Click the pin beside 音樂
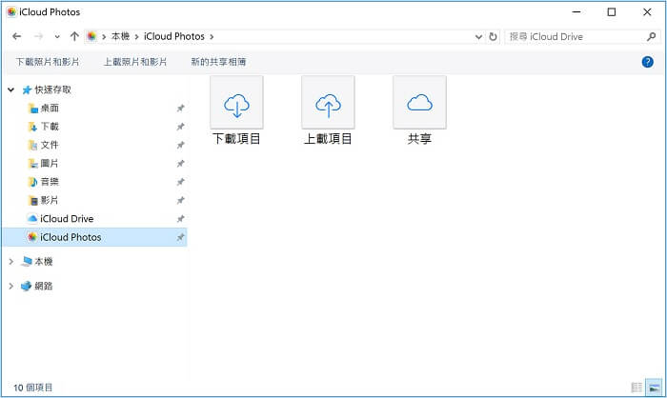The width and height of the screenshot is (667, 398). [x=180, y=182]
